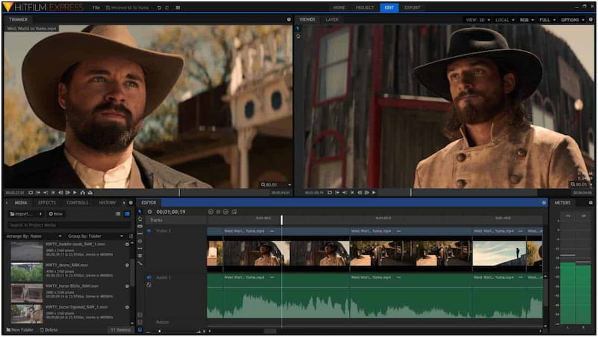Open the LOCAL dropdown in the Viewer
Image resolution: width=598 pixels, height=337 pixels.
(505, 20)
